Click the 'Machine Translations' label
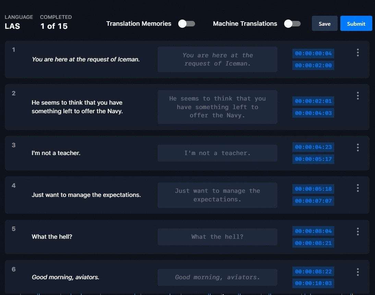 [245, 24]
